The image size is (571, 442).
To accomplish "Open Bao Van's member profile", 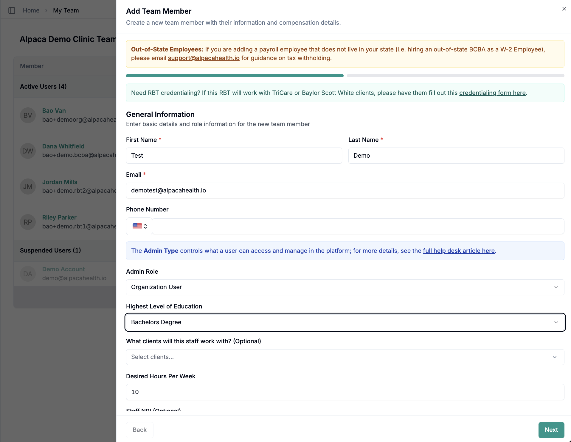I will tap(54, 111).
